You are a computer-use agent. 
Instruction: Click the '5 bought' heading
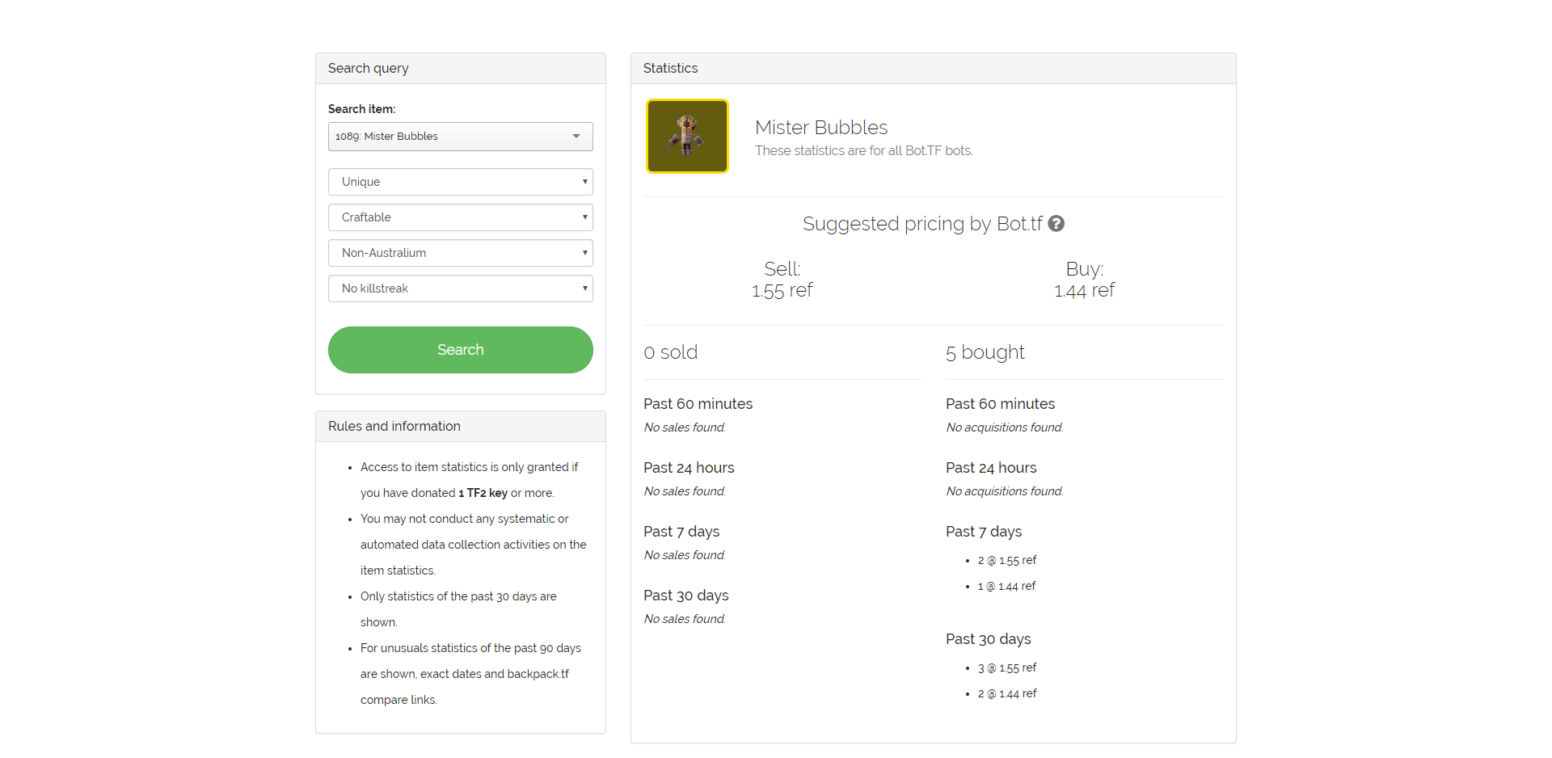tap(985, 352)
